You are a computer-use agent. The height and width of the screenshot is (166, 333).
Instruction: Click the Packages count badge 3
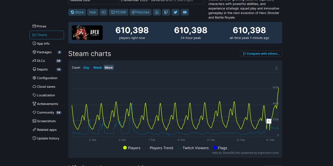[59, 52]
